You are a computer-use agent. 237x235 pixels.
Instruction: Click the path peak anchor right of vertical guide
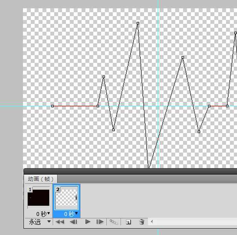(x=182, y=58)
